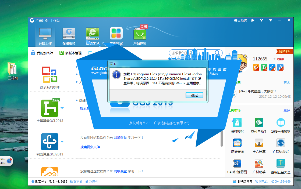Select the 三标段 desktop folder
Image resolution: width=301 pixels, height=189 pixels.
pos(13,71)
